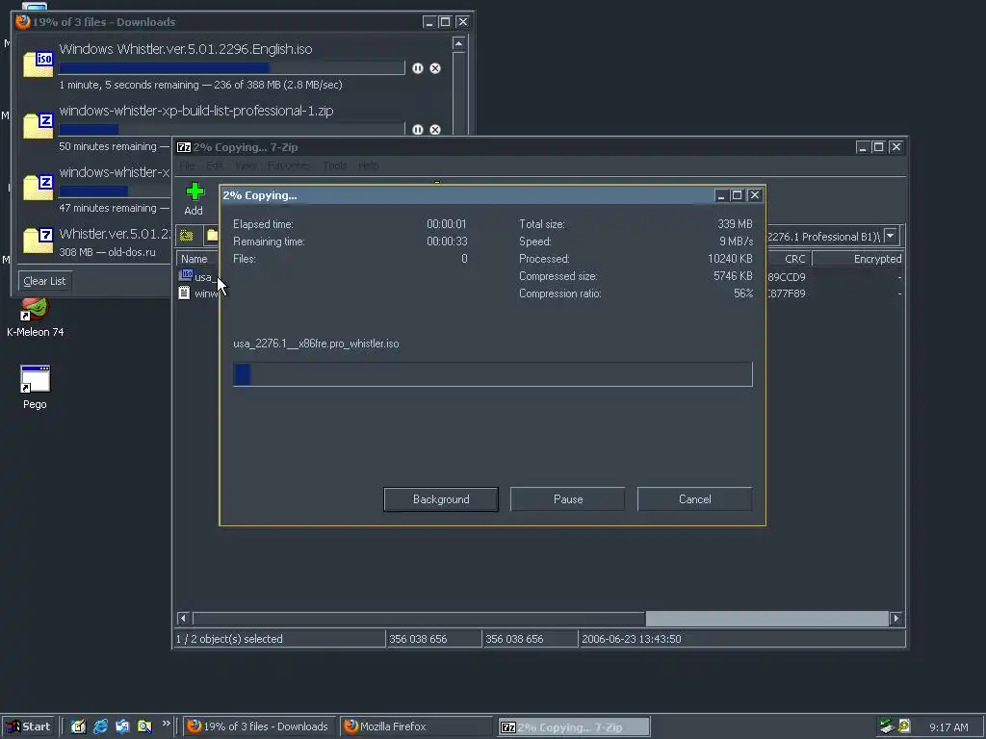Sort by the Encrypted column header

click(858, 259)
